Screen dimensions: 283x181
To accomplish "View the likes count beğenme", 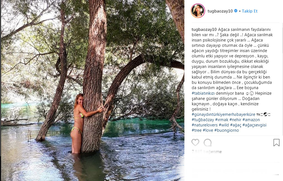I will pyautogui.click(x=207, y=151).
